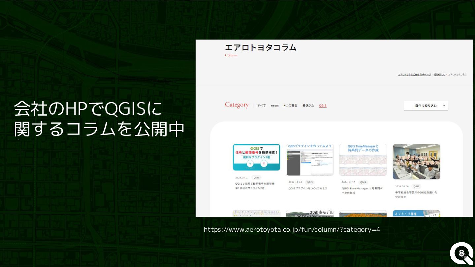Follow the エアロトヨタ株式会社 TOPページ breadcrumb link
The width and height of the screenshot is (475, 267).
[x=414, y=74]
